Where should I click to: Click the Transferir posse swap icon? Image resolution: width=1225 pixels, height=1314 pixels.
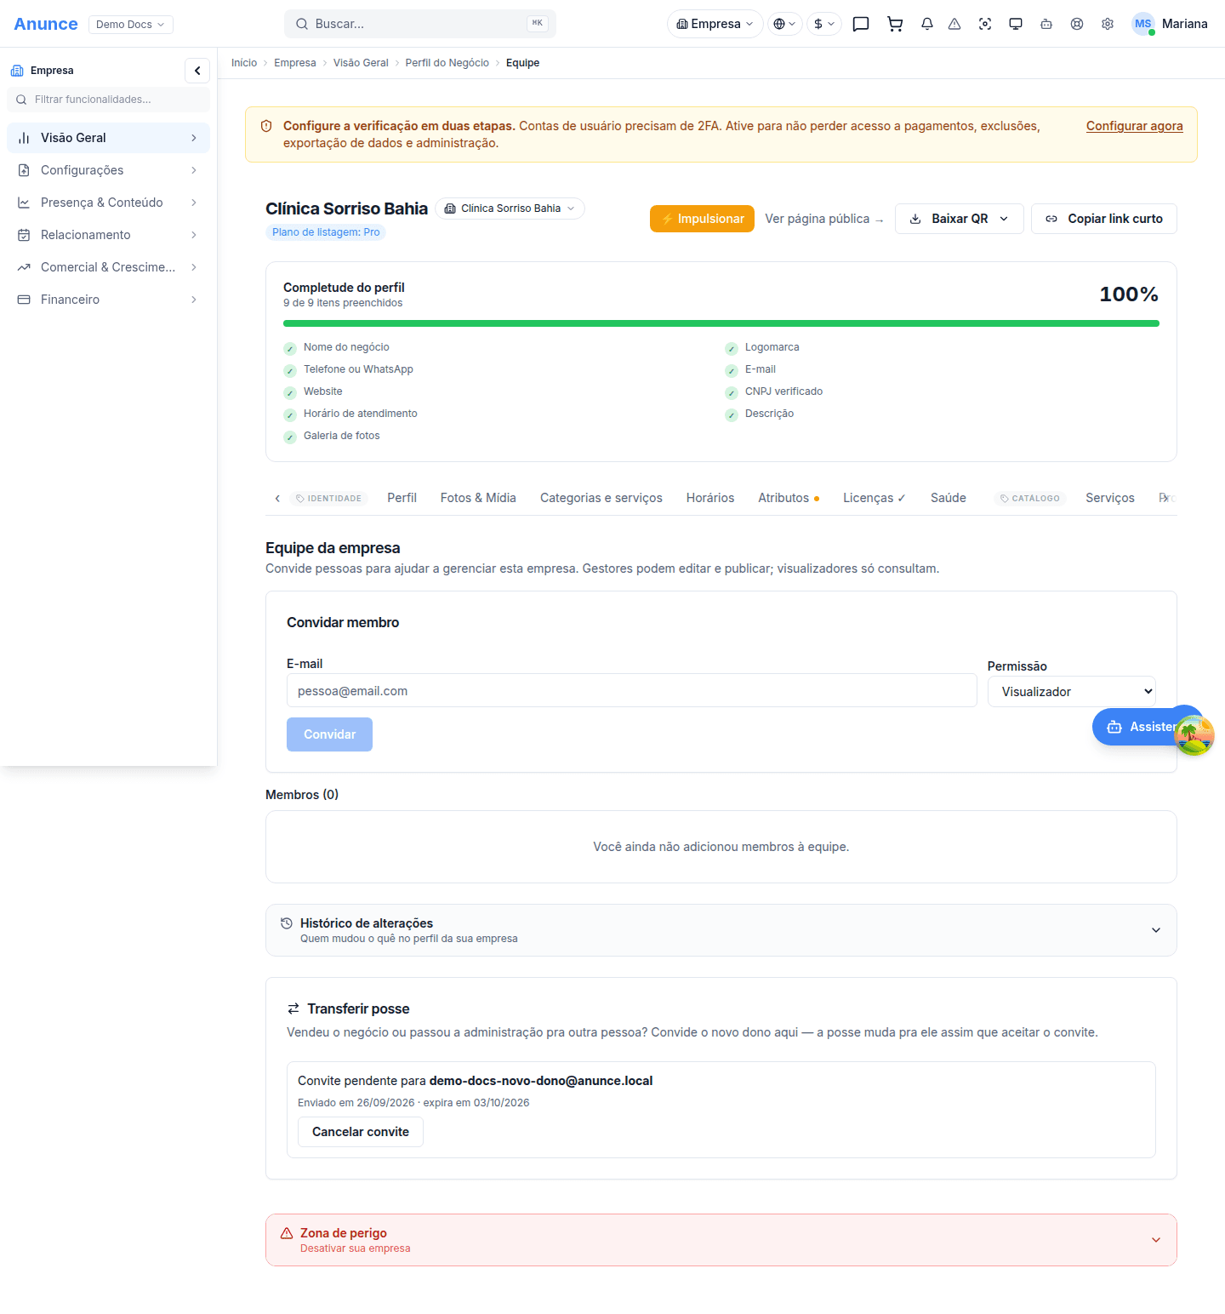pyautogui.click(x=293, y=1008)
